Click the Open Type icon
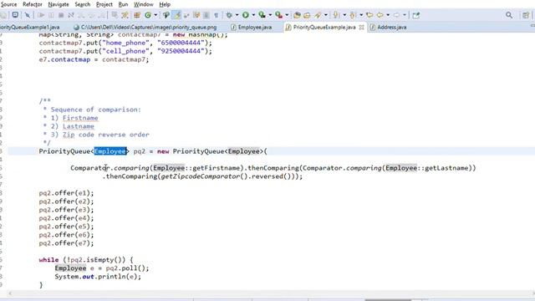 point(297,15)
